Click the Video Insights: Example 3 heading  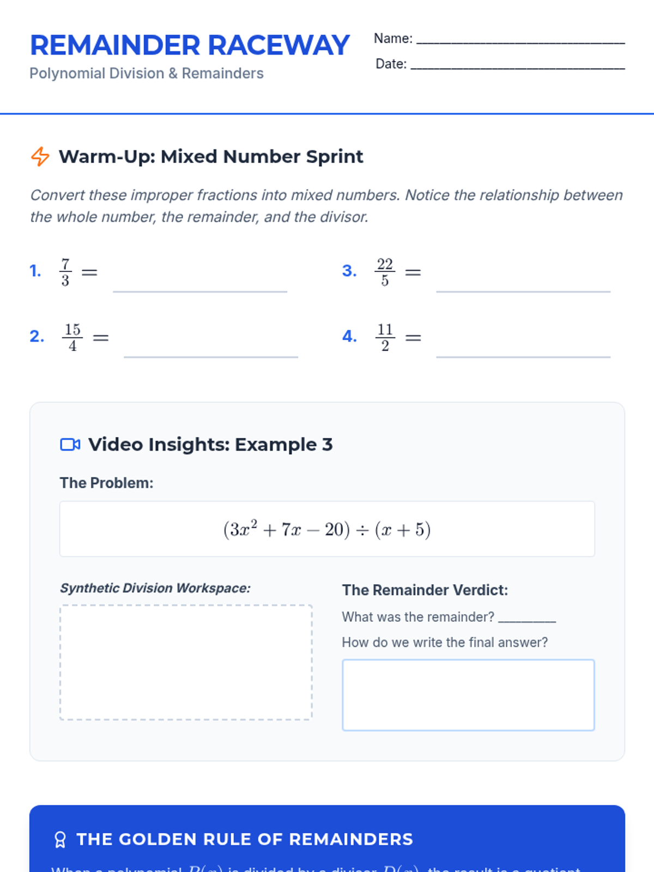[x=210, y=445]
